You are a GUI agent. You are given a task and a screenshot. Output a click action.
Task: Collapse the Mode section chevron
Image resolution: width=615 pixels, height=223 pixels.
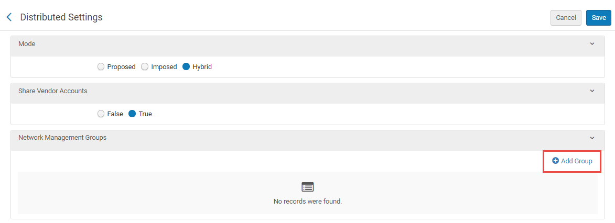[x=592, y=44]
